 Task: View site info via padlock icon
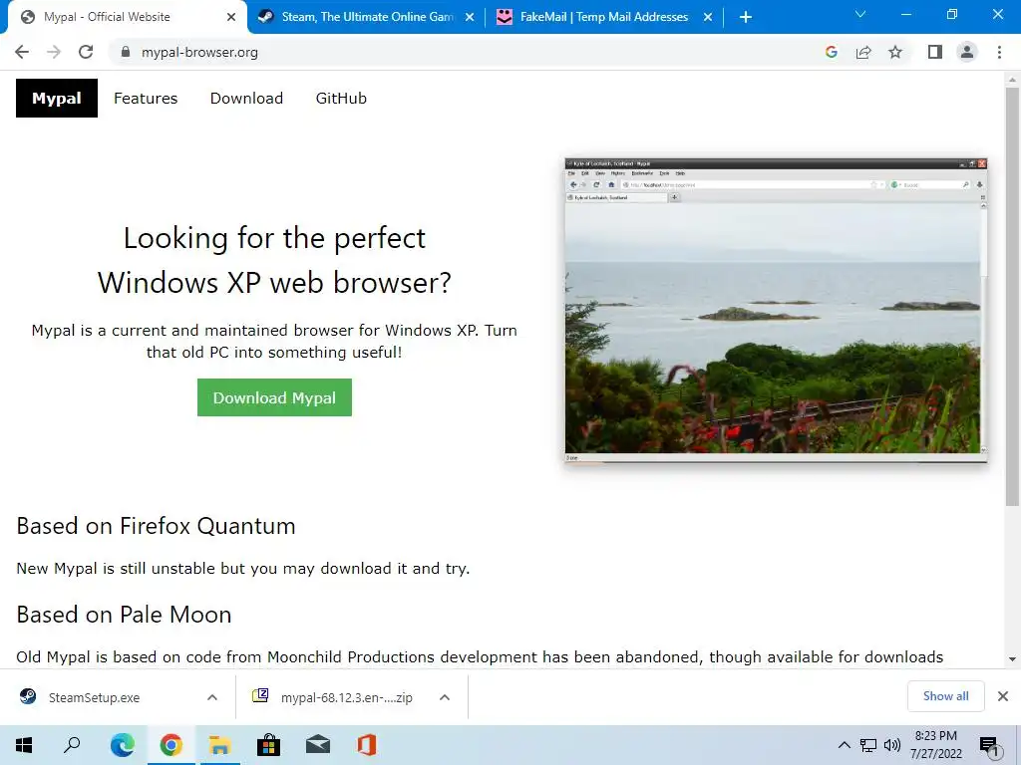(x=126, y=52)
